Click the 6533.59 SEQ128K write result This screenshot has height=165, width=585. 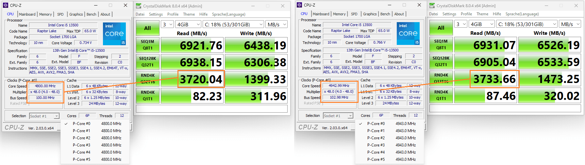pos(550,62)
